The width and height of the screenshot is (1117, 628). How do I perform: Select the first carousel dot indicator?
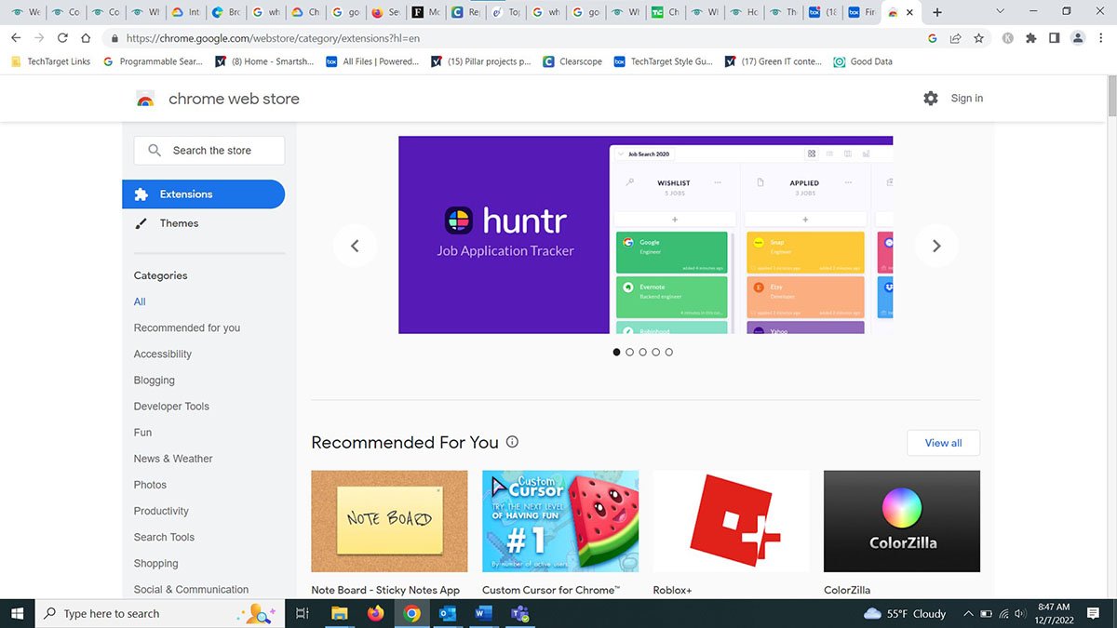click(616, 353)
